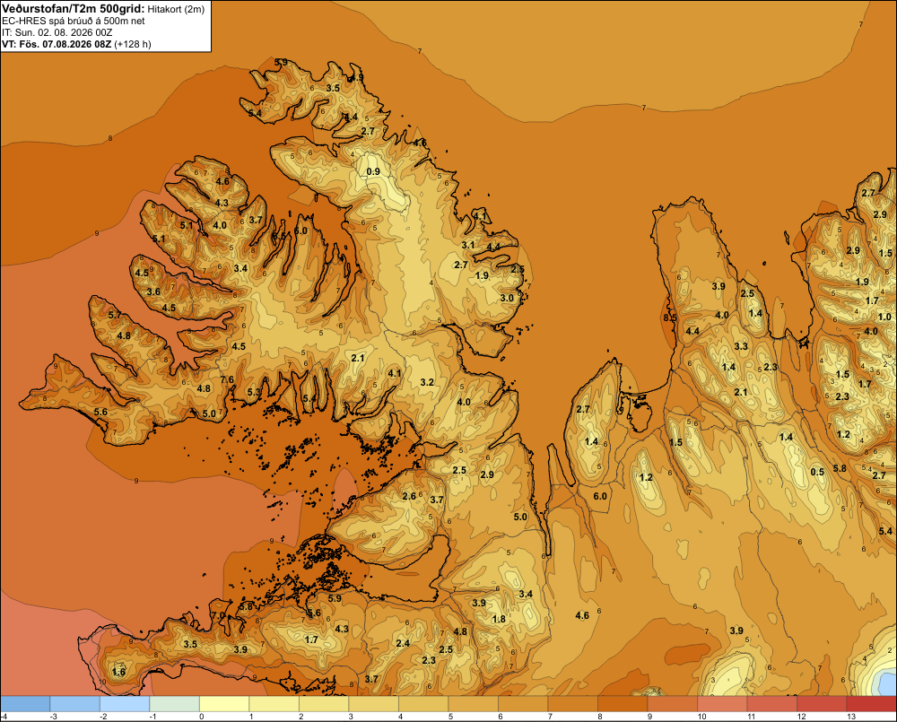Pick the red legend swatch between 12 and 13
Image resolution: width=897 pixels, height=722 pixels.
pyautogui.click(x=822, y=704)
